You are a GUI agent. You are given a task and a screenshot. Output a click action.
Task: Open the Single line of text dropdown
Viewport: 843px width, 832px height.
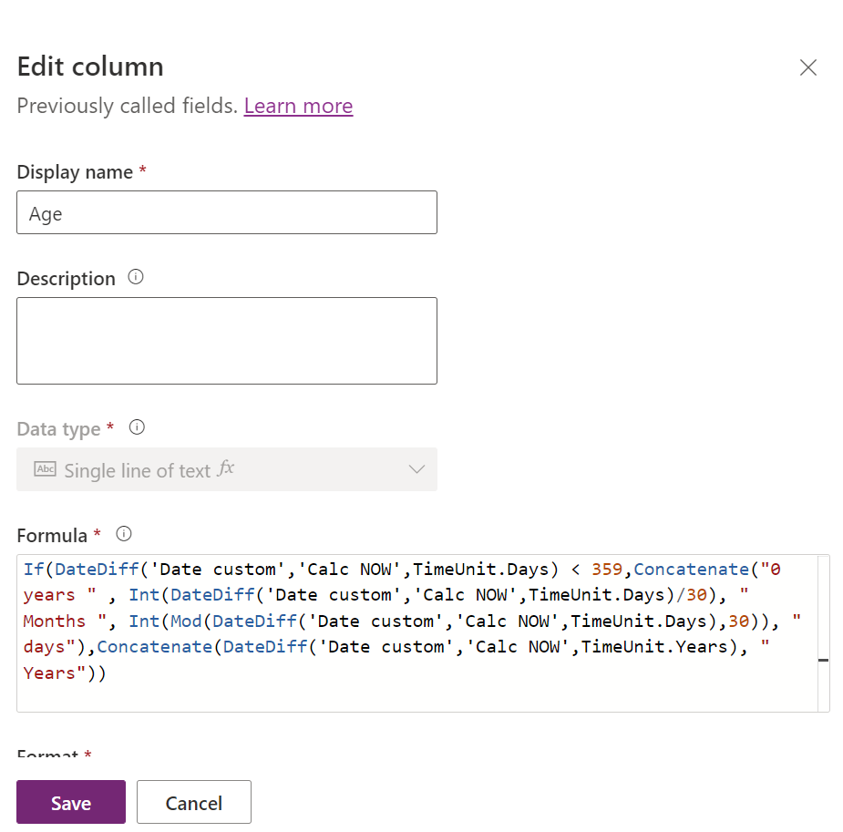point(137,470)
